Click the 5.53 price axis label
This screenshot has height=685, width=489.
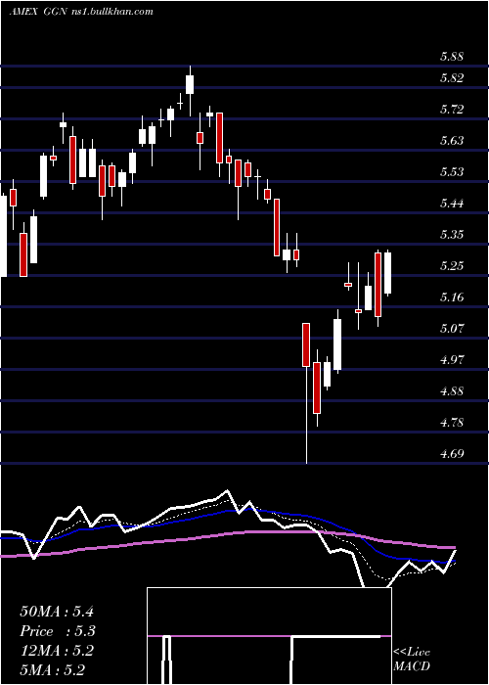(451, 171)
